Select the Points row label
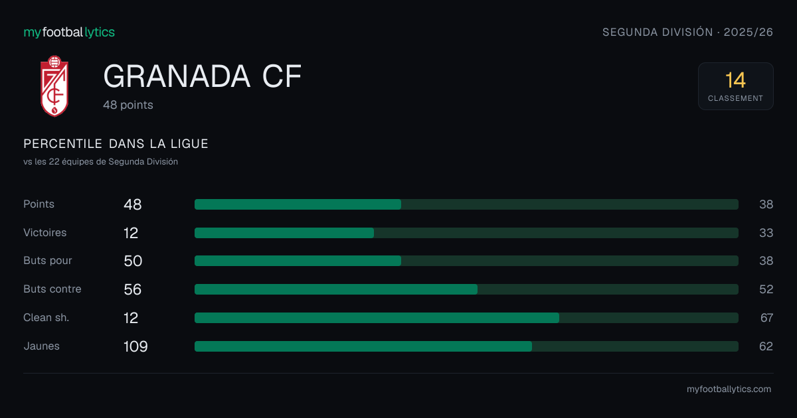 39,204
